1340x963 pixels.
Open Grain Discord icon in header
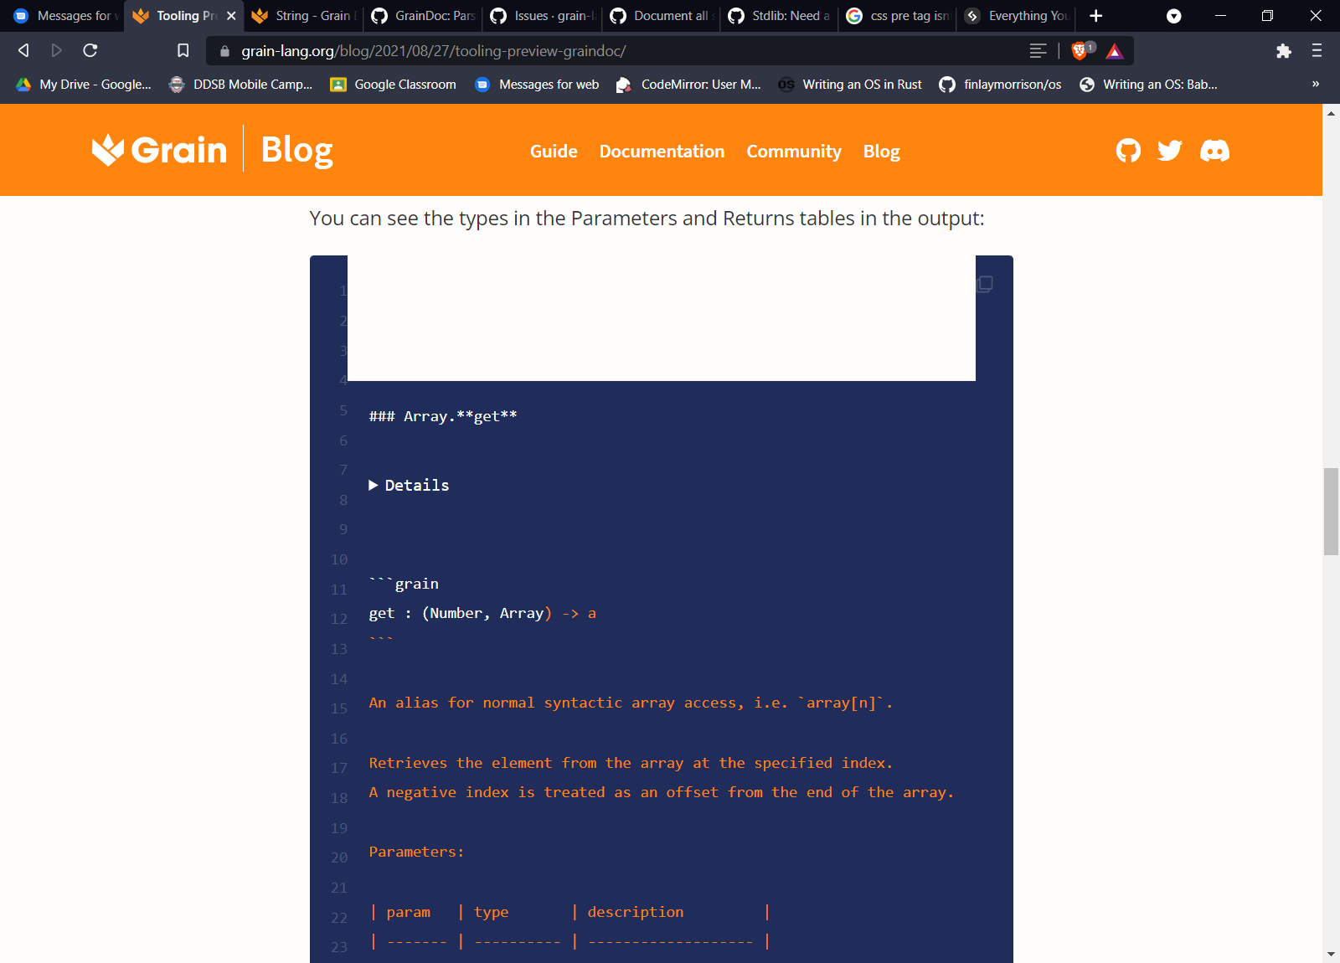pos(1215,151)
